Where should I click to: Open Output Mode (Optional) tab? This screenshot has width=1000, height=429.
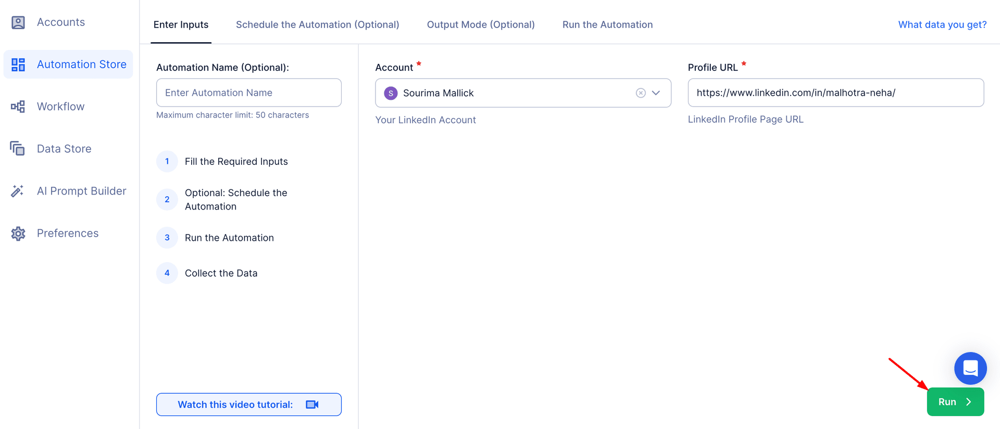point(481,24)
